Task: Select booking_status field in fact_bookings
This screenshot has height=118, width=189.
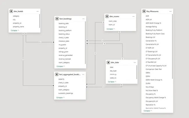Action: pos(64,34)
